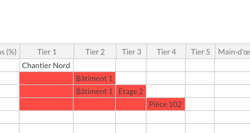Viewport: 250px width, 133px height.
Task: Select the partially visible (%) column header
Action: pos(10,51)
